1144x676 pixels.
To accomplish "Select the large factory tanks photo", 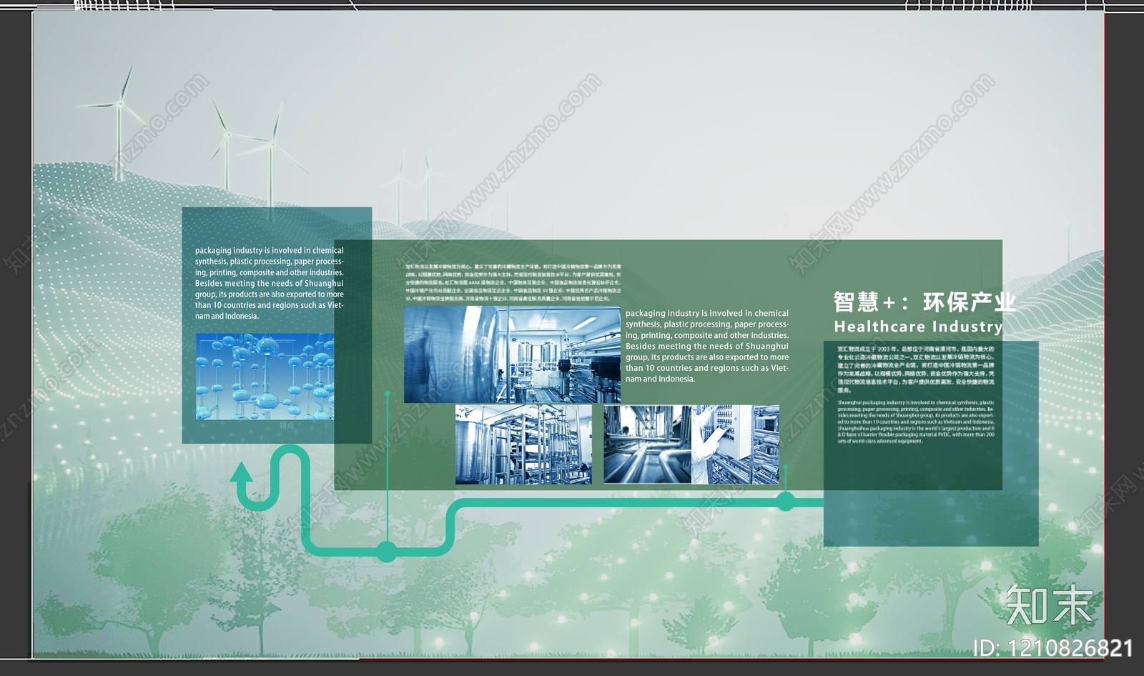I will (x=511, y=354).
